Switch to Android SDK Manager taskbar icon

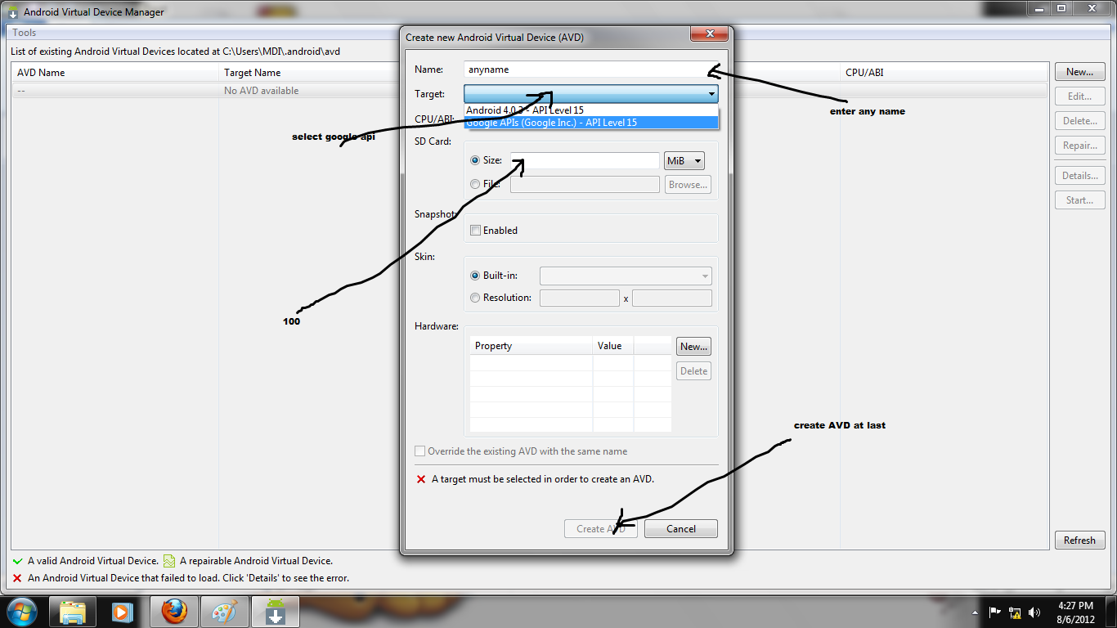click(275, 612)
